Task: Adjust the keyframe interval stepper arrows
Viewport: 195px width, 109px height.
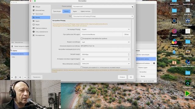Action: (129, 59)
